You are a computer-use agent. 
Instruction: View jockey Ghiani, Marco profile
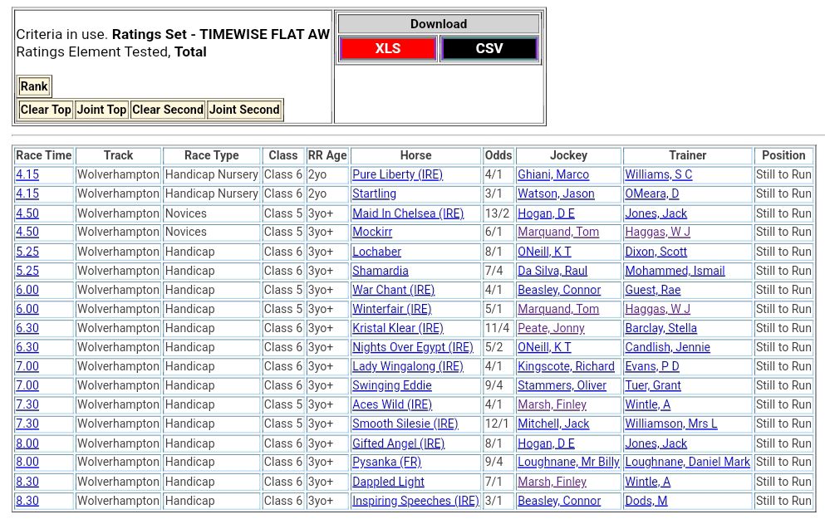click(x=552, y=174)
